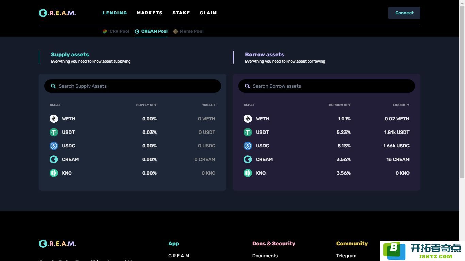This screenshot has height=261, width=465.
Task: Click the USDC icon in Borrow list
Action: coord(248,146)
